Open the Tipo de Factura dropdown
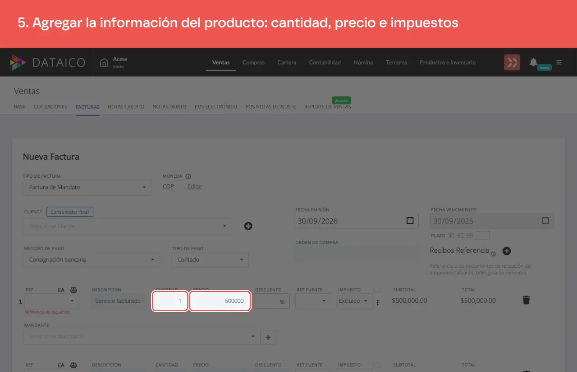 point(87,187)
